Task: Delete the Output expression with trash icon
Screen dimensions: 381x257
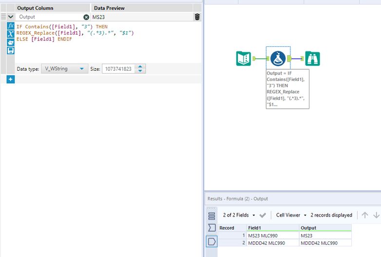Action: [x=197, y=17]
